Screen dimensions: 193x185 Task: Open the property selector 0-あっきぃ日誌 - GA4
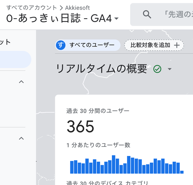(63, 18)
